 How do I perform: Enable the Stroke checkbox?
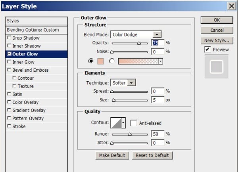[9, 126]
